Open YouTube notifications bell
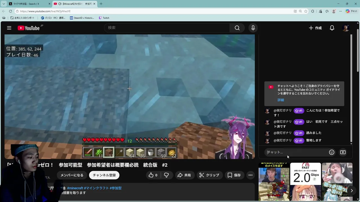Viewport: 360px width, 202px height. 332,28
